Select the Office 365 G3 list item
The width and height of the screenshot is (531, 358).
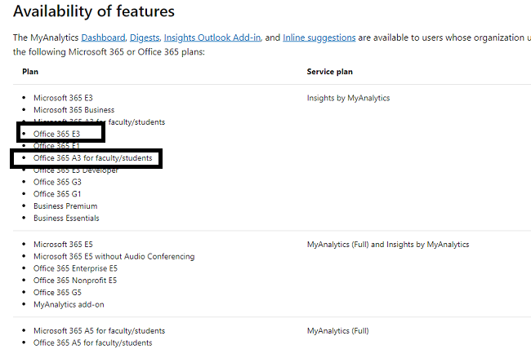[56, 182]
